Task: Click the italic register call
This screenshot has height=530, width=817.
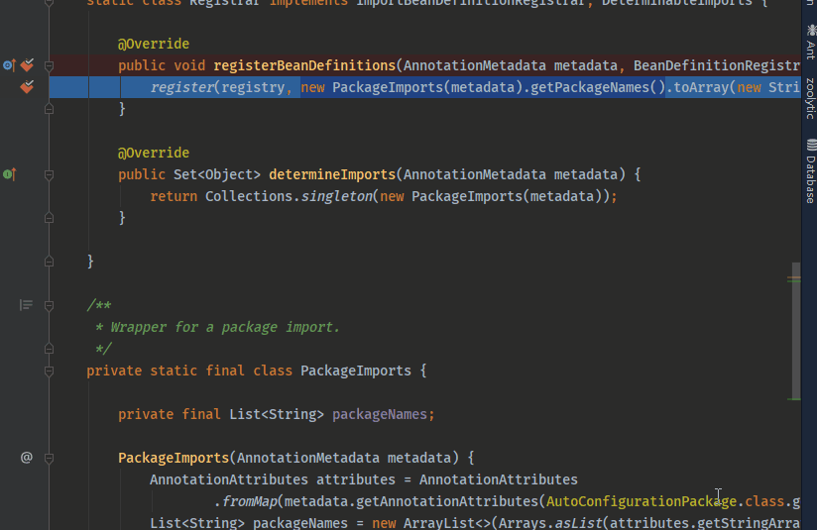Action: (x=181, y=87)
